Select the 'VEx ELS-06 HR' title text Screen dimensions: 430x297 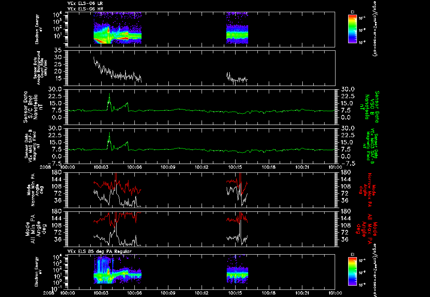[x=85, y=9]
